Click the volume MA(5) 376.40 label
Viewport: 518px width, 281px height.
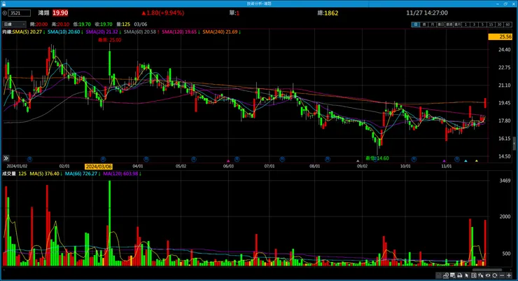(46, 174)
